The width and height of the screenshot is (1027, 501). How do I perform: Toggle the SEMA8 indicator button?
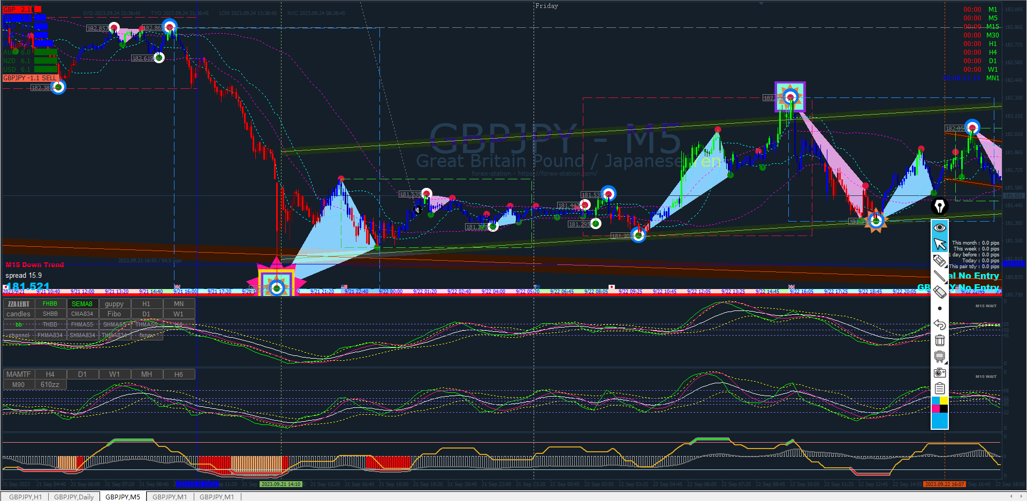(x=82, y=304)
